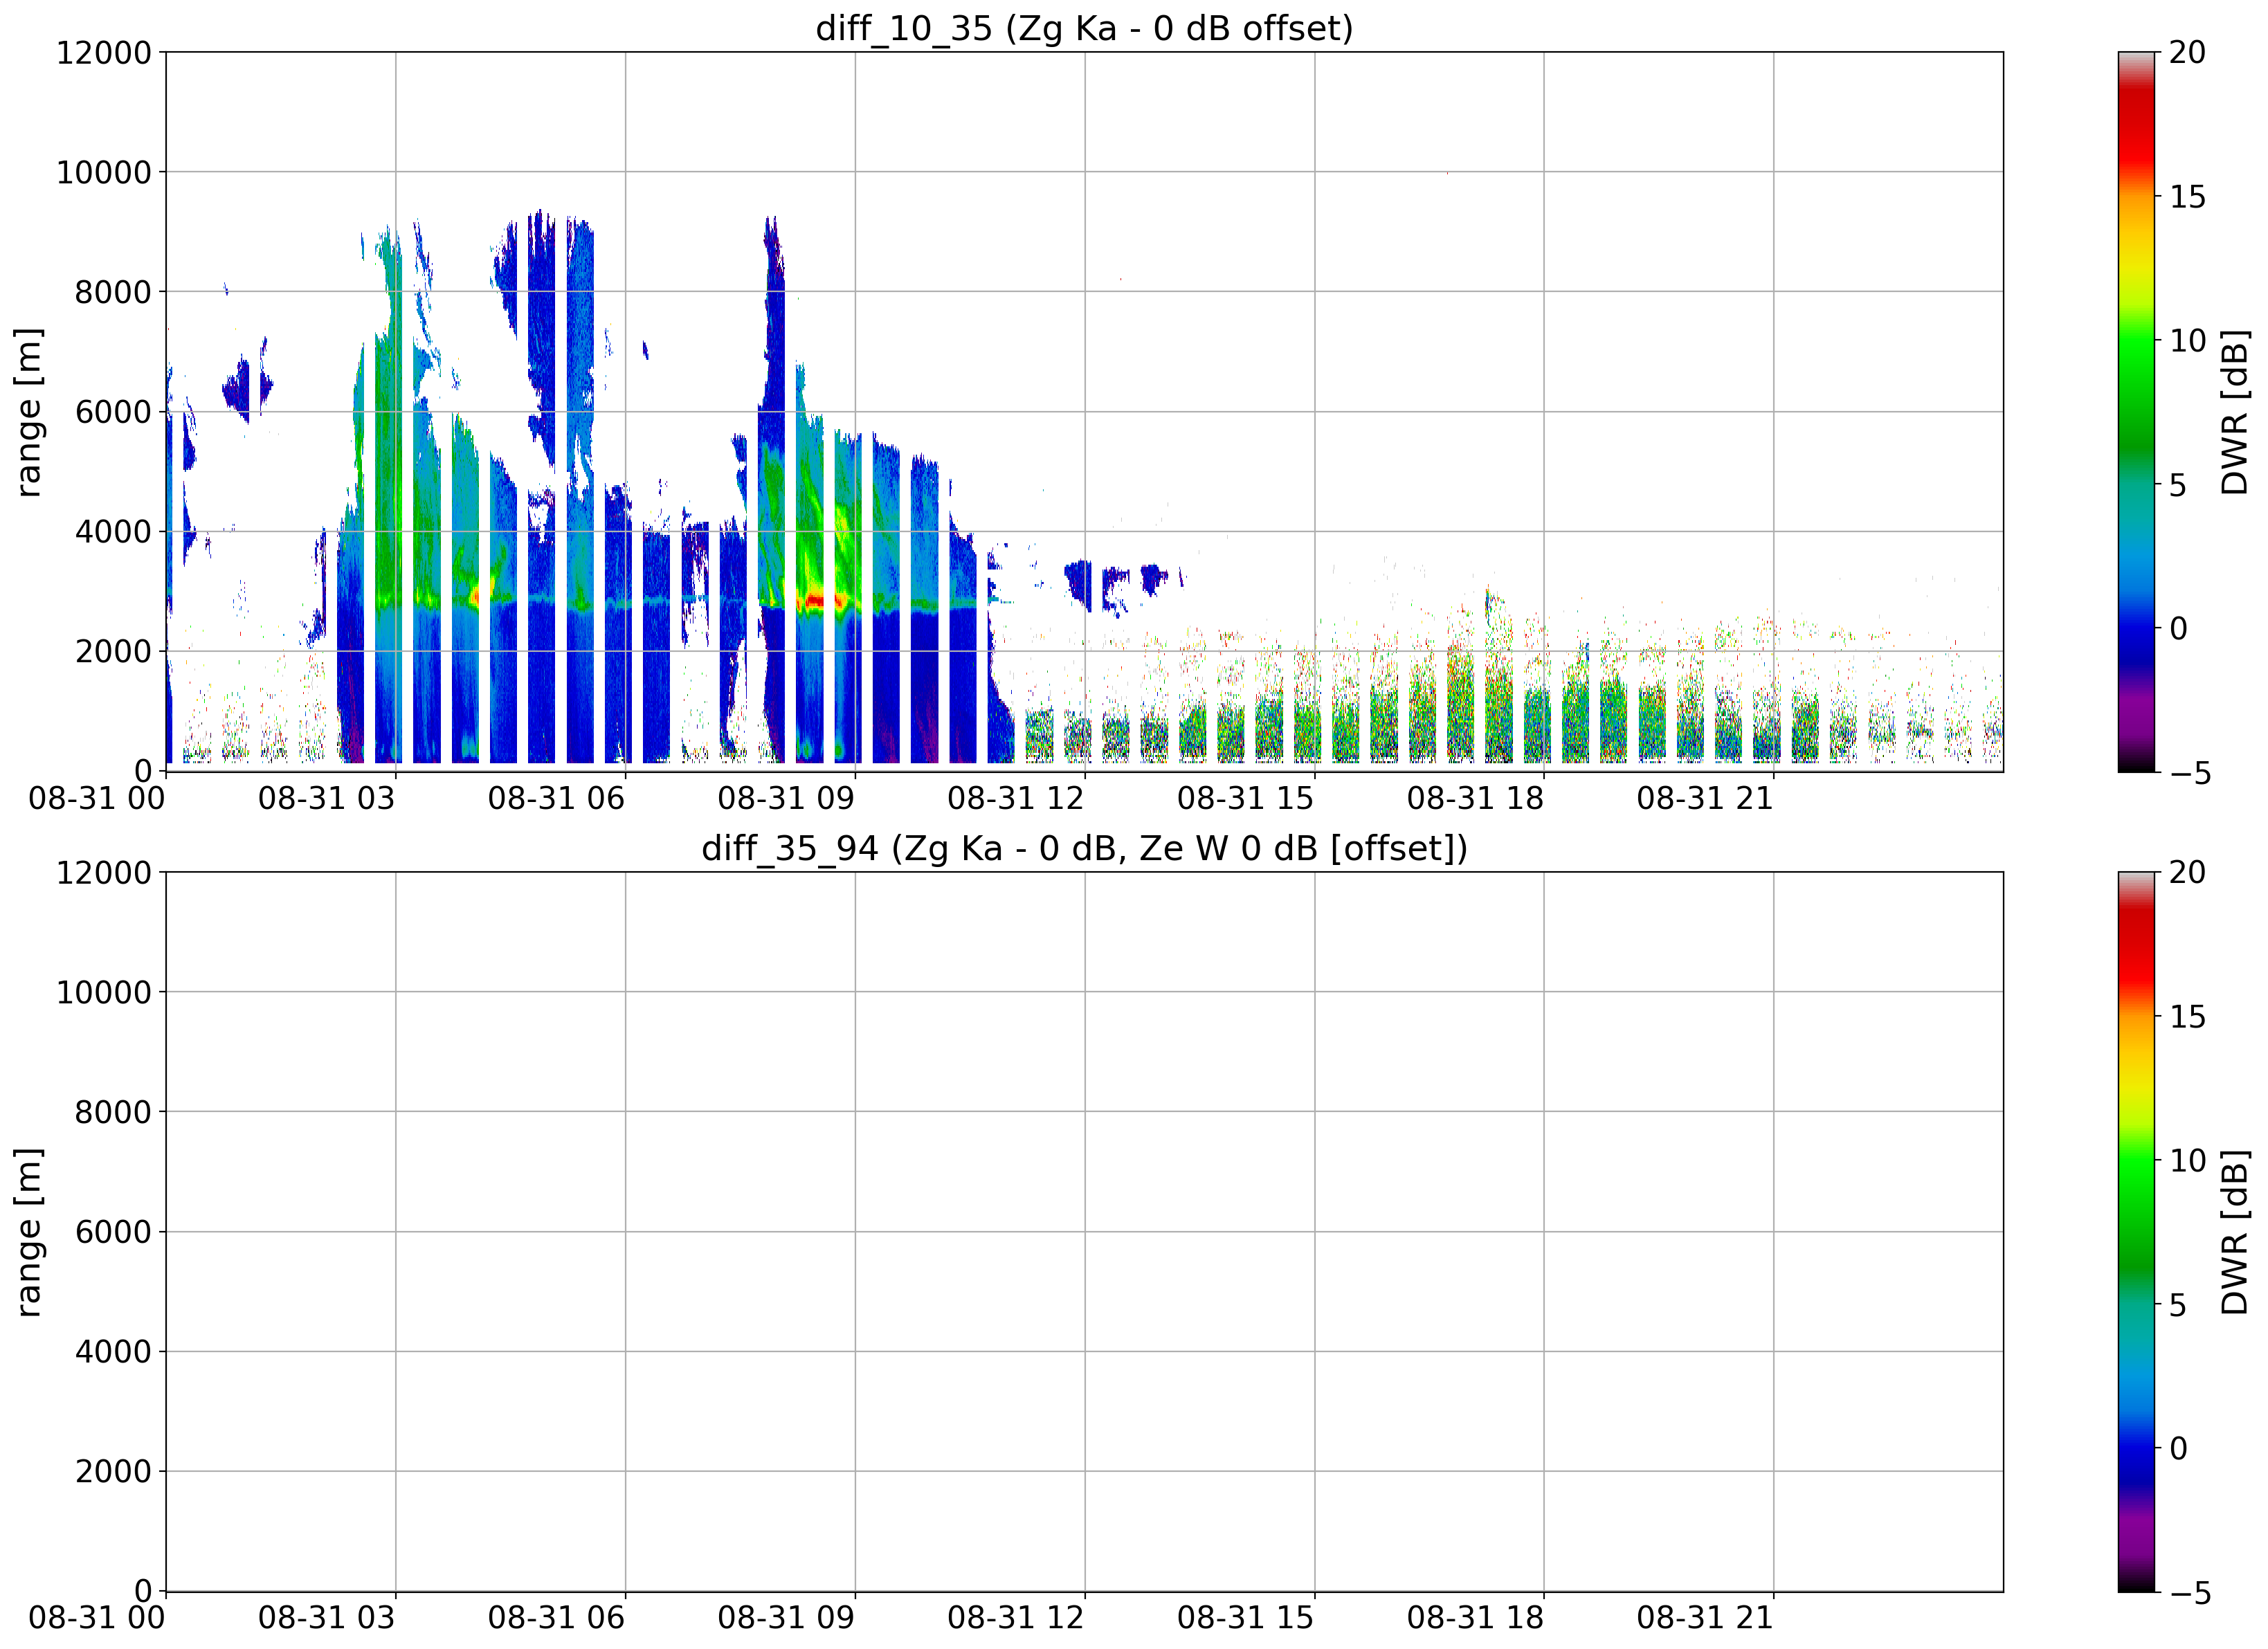This screenshot has width=2268, height=1649.
Task: Click the "12000" range tick of the diff_35_94 plot
Action: [x=104, y=872]
